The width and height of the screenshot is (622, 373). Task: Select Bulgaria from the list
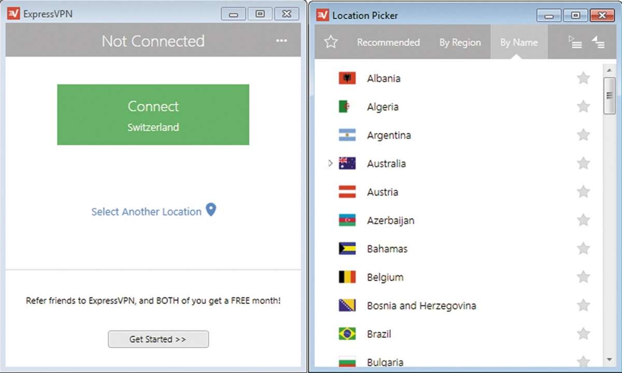385,362
